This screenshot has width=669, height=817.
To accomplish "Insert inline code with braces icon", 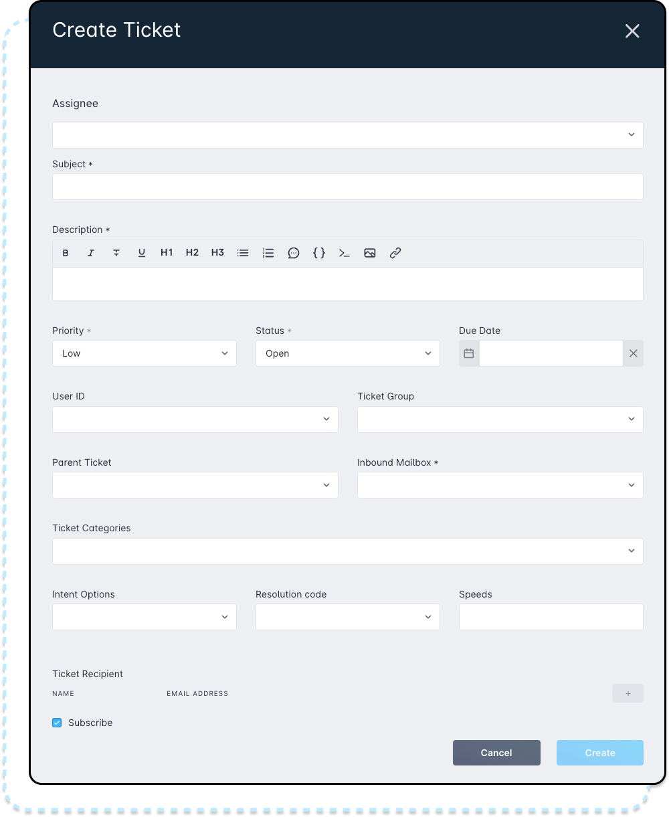I will [x=319, y=253].
